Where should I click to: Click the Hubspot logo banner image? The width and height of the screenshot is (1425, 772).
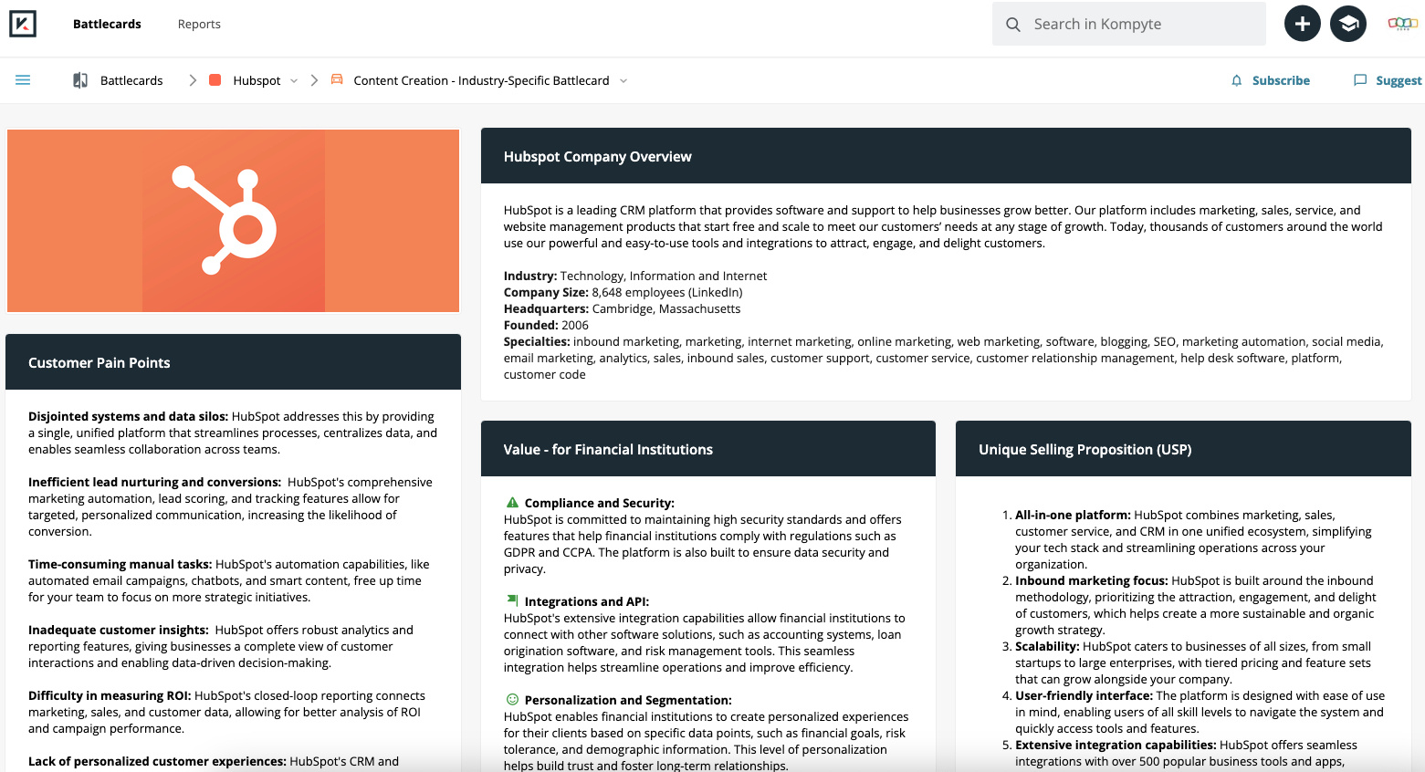234,221
